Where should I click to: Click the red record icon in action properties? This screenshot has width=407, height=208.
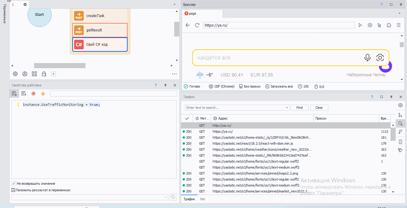[33, 94]
